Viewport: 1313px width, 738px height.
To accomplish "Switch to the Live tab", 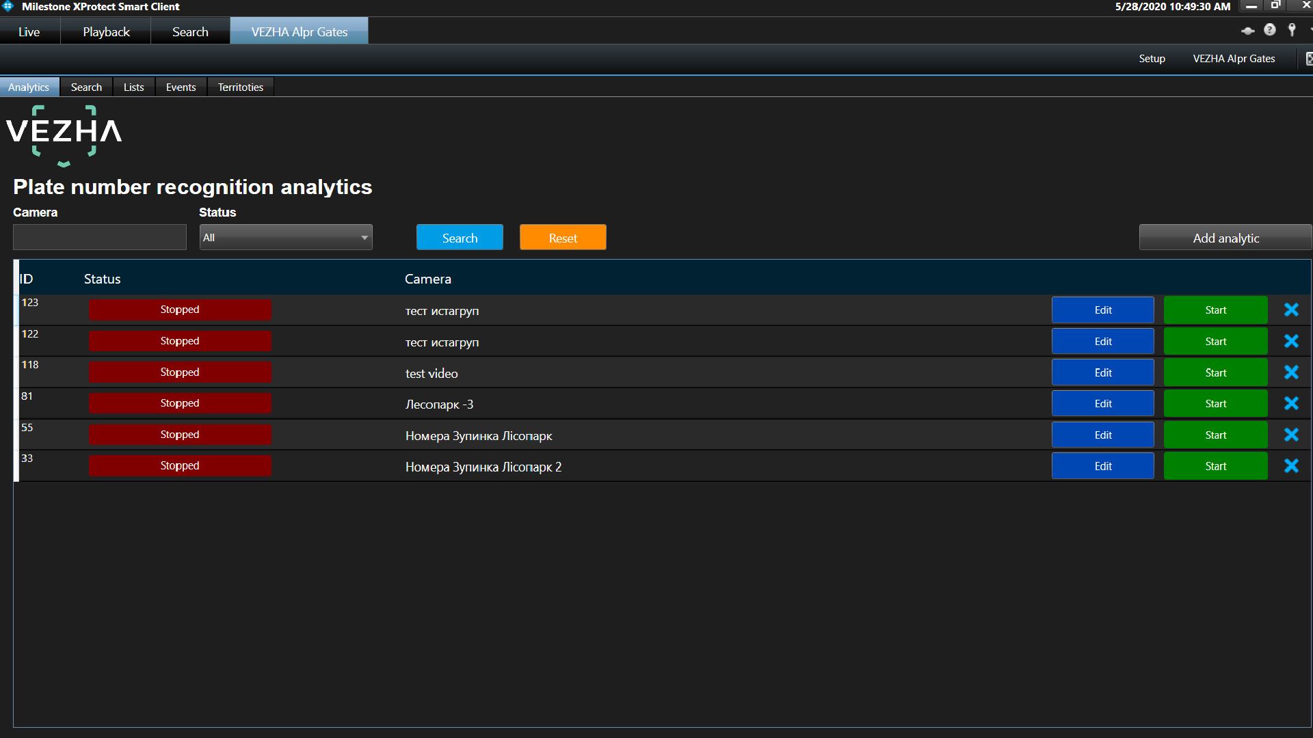I will coord(29,31).
